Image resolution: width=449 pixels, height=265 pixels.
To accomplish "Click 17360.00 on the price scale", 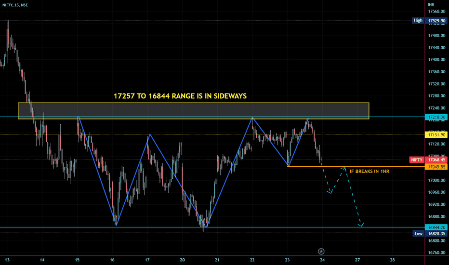I will (436, 72).
